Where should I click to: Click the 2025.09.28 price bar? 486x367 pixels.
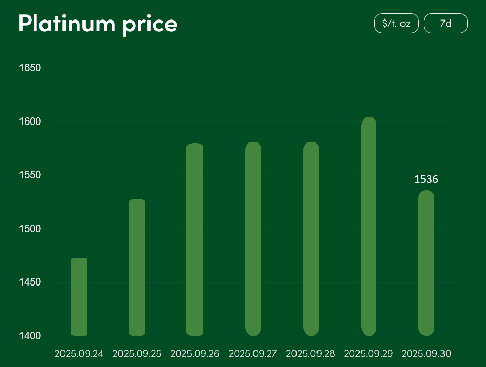click(311, 239)
